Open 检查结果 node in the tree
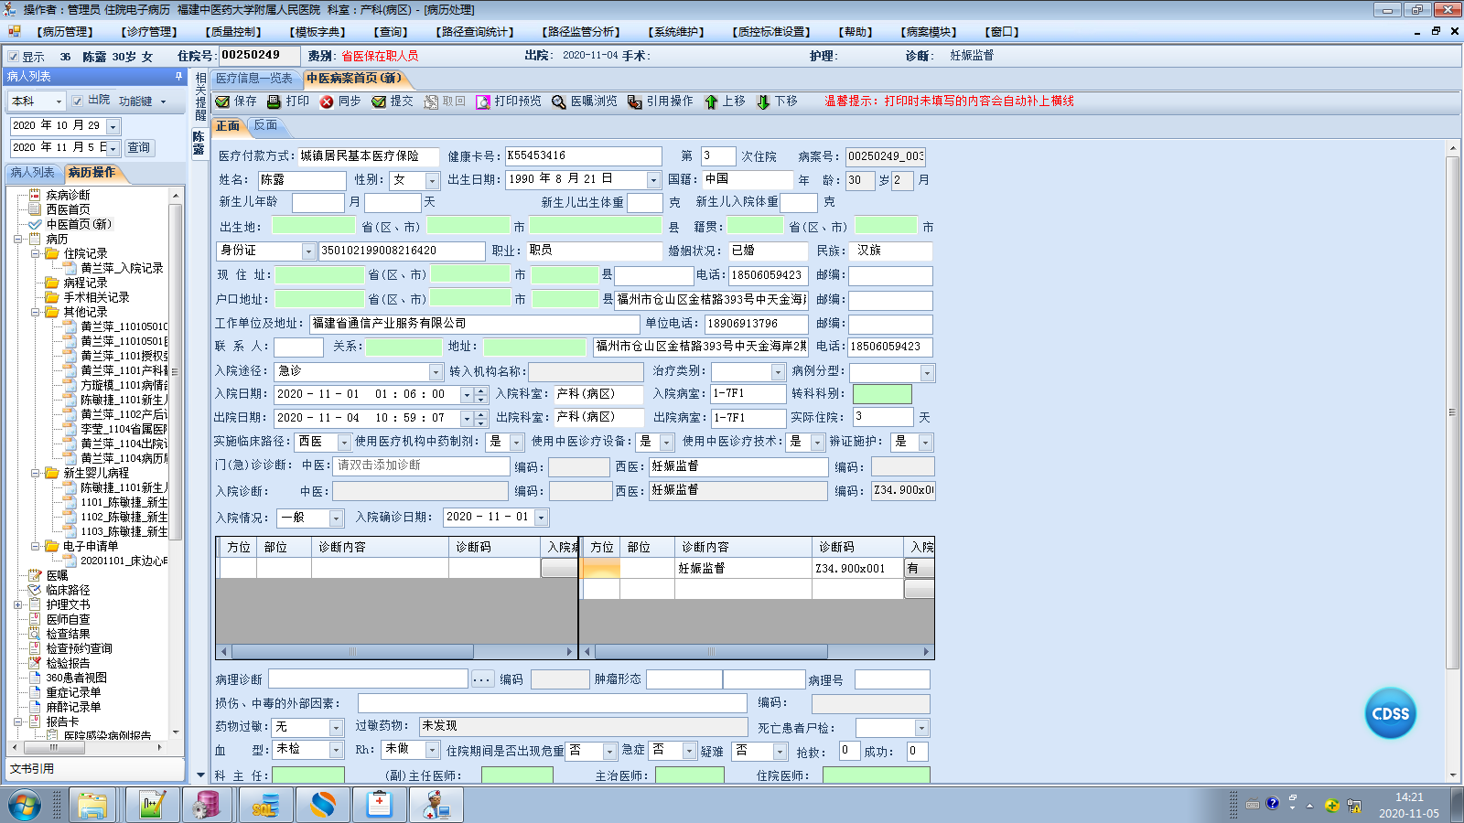Screen dimensions: 1464x823 (68, 634)
